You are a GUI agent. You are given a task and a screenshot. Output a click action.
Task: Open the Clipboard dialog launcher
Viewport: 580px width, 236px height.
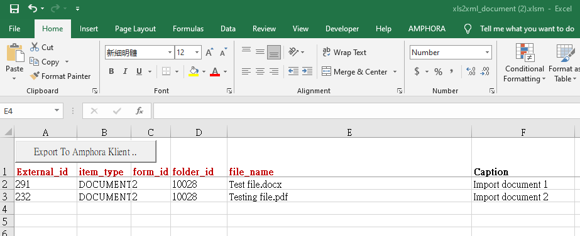click(x=95, y=91)
